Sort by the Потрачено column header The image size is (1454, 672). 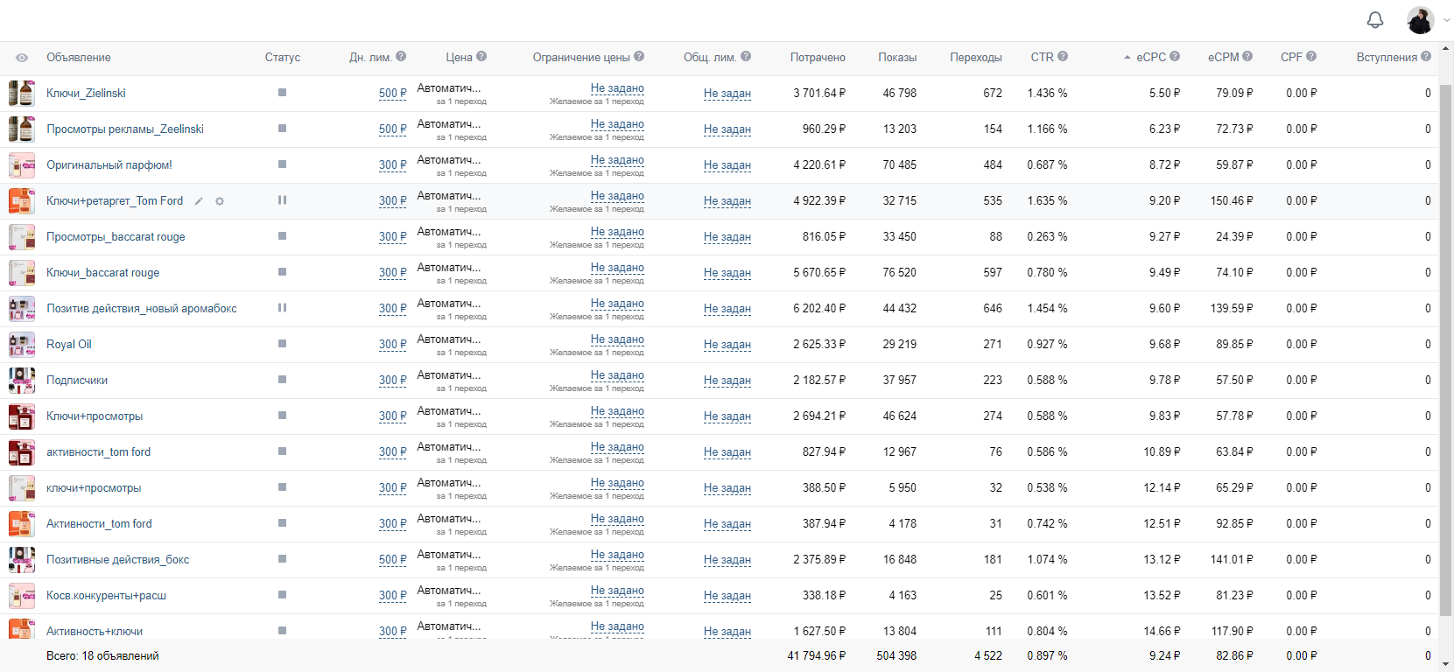click(818, 57)
